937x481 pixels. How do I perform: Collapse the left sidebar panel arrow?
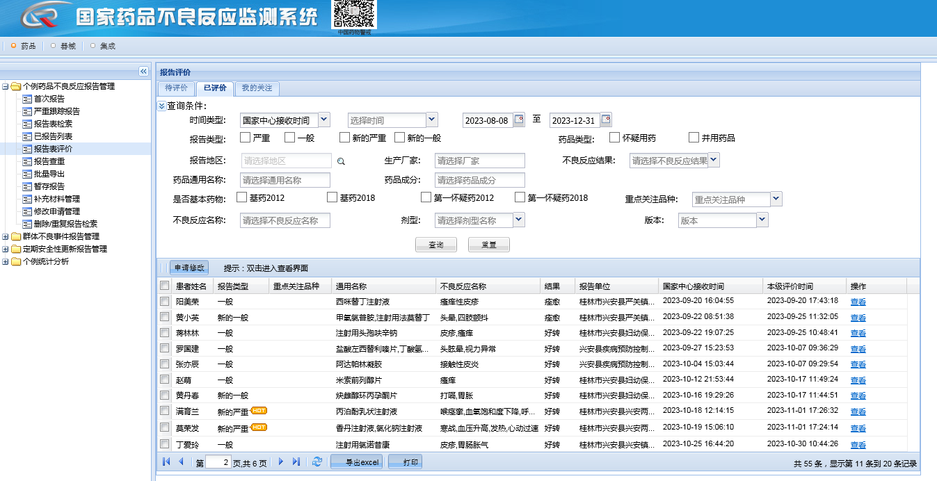143,71
